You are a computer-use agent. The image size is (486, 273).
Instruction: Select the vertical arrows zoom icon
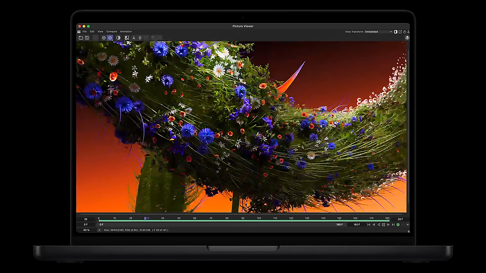click(x=408, y=32)
